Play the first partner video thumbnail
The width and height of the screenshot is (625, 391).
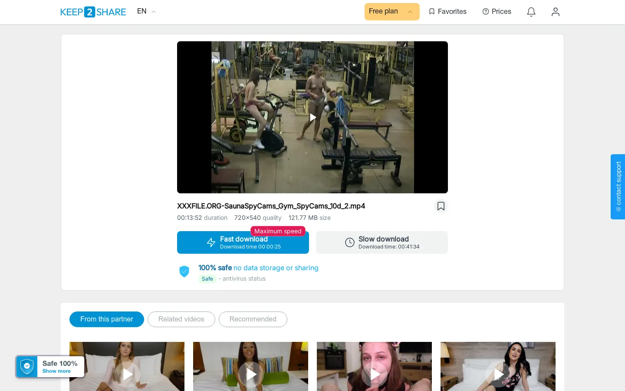click(x=127, y=374)
